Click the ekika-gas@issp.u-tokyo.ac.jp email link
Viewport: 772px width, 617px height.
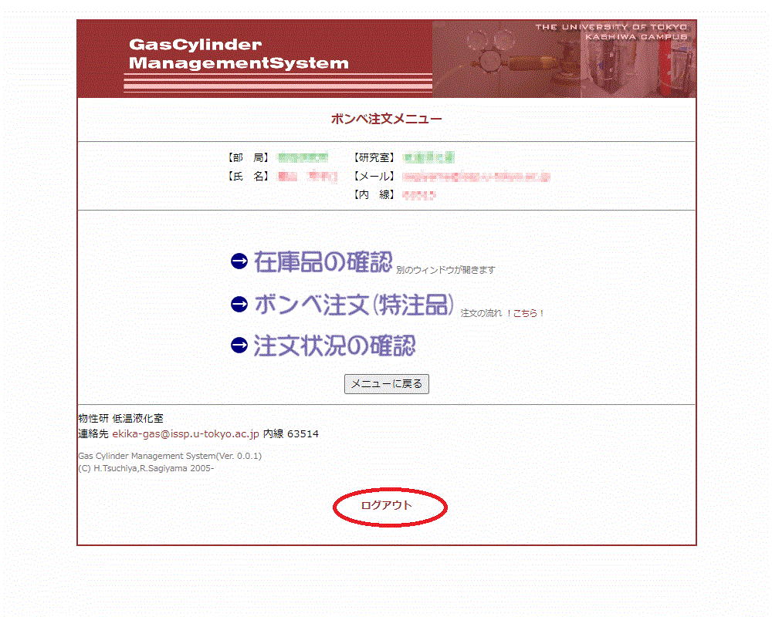click(185, 434)
